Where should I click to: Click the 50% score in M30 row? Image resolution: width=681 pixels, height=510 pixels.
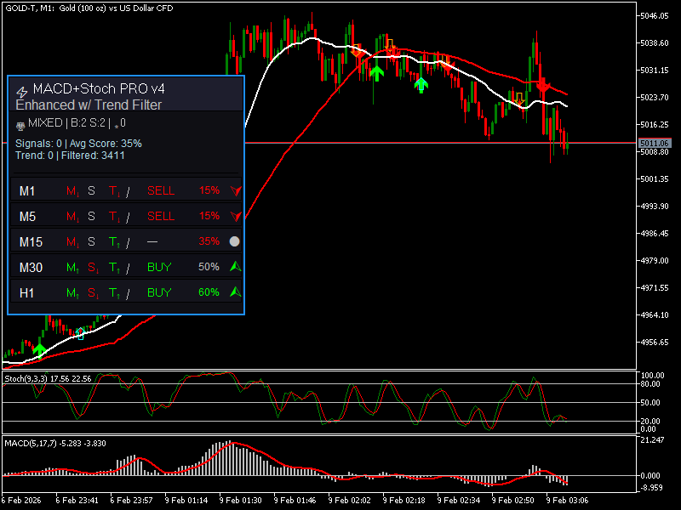pos(209,267)
